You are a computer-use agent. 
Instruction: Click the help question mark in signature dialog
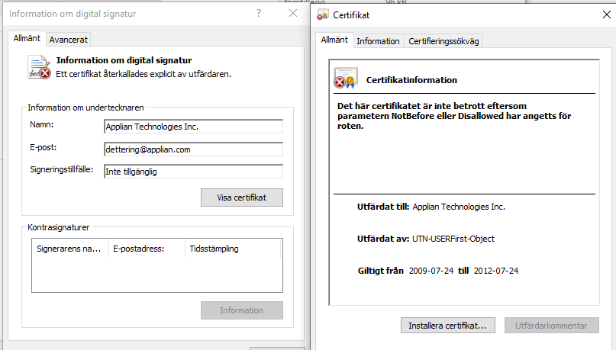click(259, 13)
